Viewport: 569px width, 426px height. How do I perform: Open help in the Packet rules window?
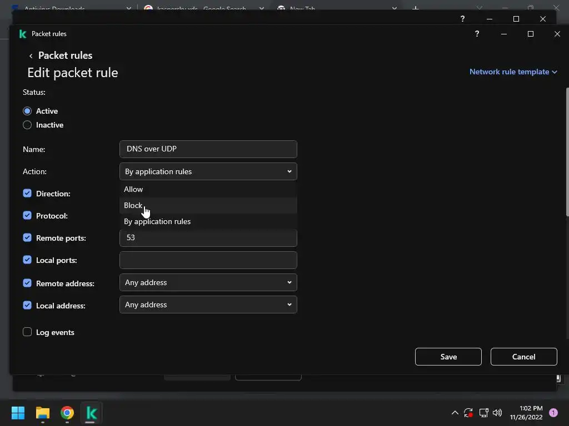pyautogui.click(x=477, y=34)
